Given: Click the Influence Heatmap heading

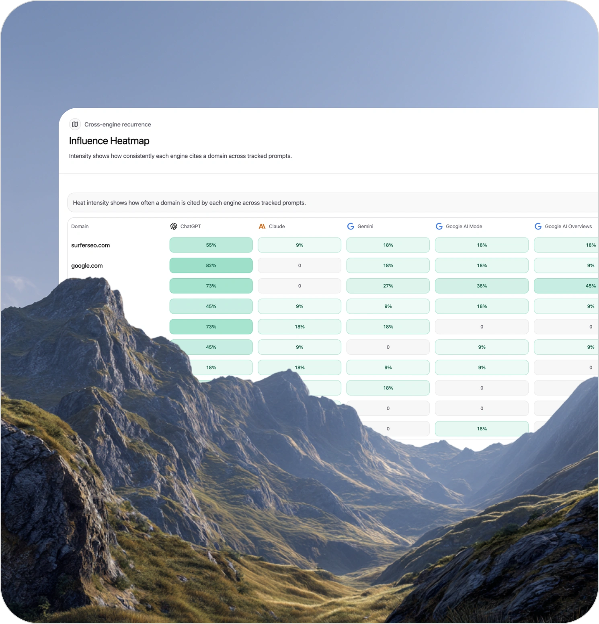Looking at the screenshot, I should [109, 141].
